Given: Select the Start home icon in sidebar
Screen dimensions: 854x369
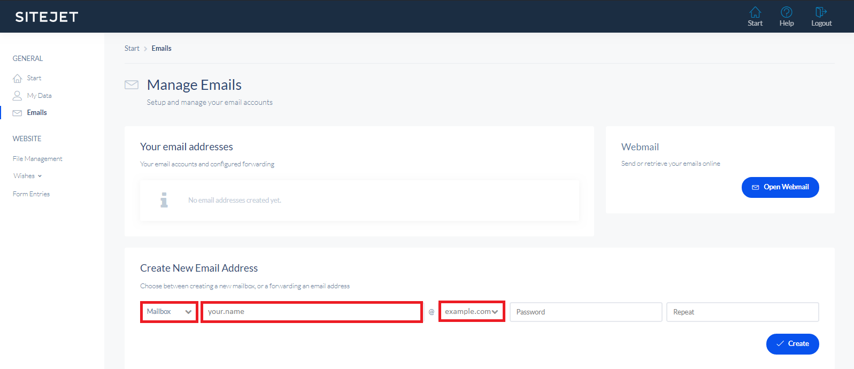Looking at the screenshot, I should point(18,79).
